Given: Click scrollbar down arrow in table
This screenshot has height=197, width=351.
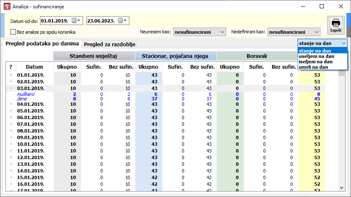Looking at the screenshot, I should tap(342, 187).
